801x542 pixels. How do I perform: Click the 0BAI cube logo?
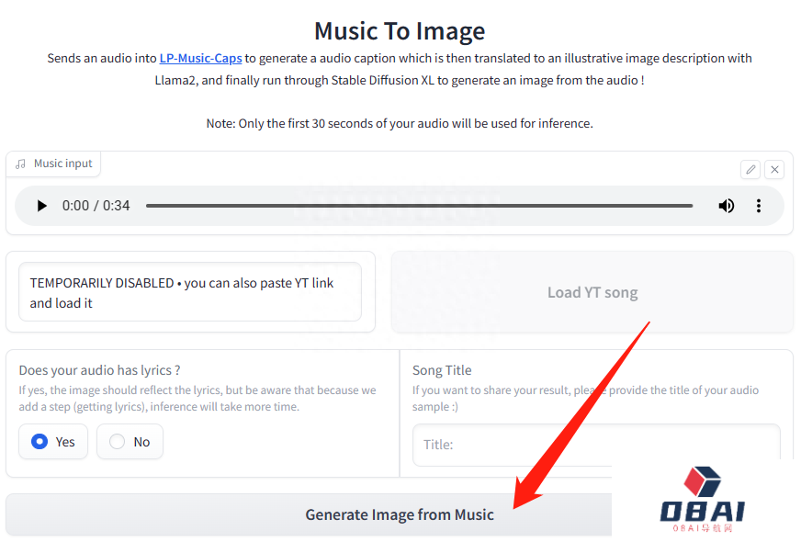click(703, 484)
